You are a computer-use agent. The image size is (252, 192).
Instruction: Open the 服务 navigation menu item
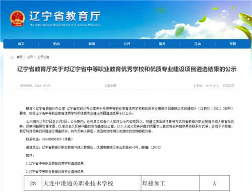[x=162, y=44]
